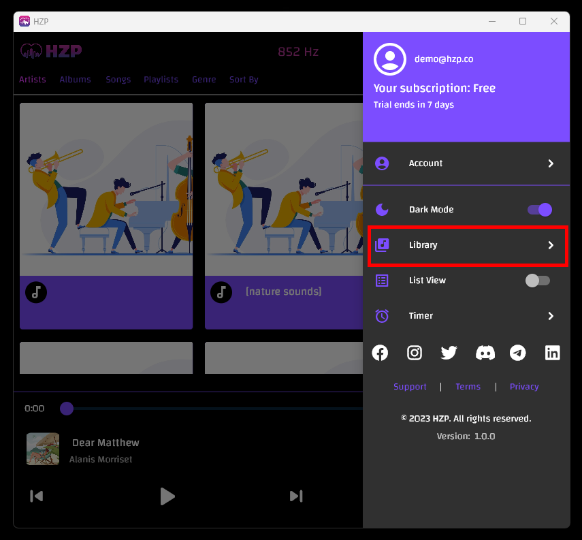582x540 pixels.
Task: Click the List View icon
Action: pos(382,281)
